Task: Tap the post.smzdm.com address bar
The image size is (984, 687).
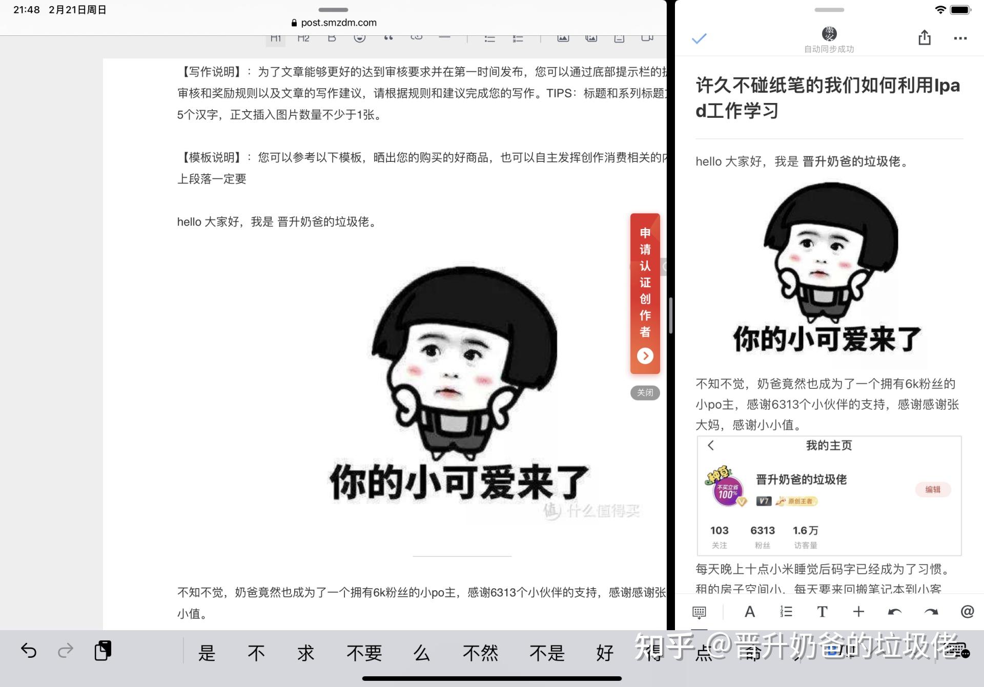Action: click(x=334, y=23)
